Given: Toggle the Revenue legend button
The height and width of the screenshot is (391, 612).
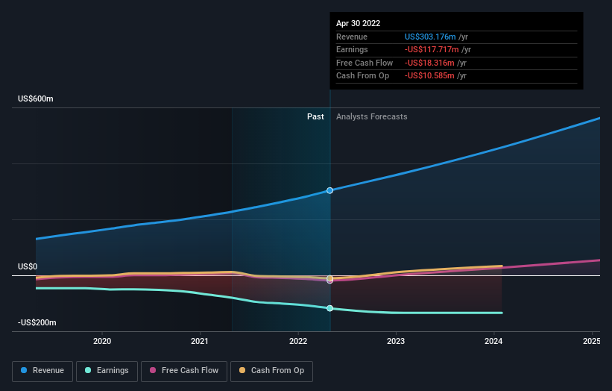Looking at the screenshot, I should pos(42,371).
